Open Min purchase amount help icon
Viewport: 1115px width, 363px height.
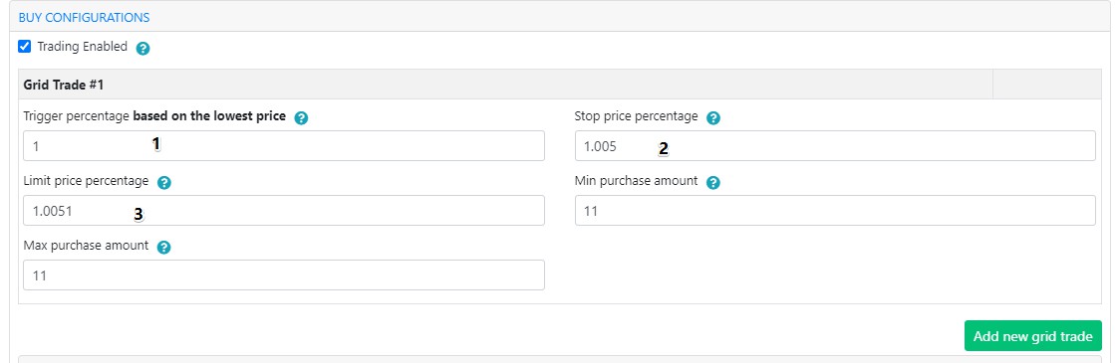[x=713, y=183]
